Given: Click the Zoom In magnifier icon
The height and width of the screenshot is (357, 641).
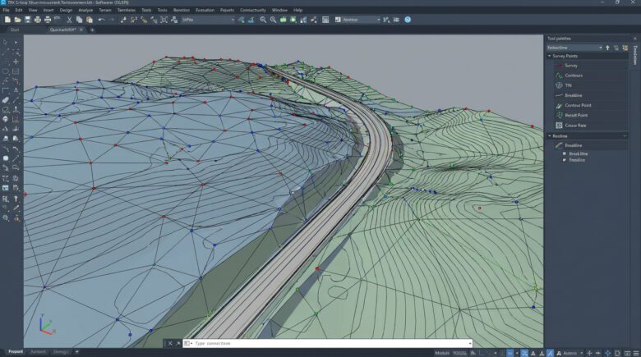Looking at the screenshot, I should click(263, 20).
